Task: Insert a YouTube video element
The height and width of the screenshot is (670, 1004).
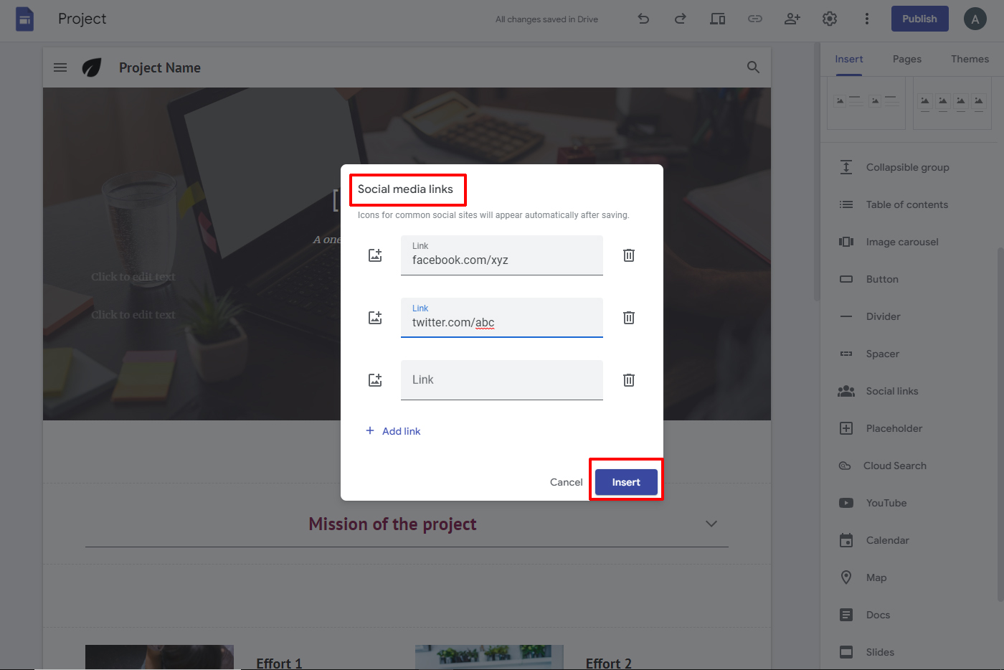Action: tap(887, 503)
